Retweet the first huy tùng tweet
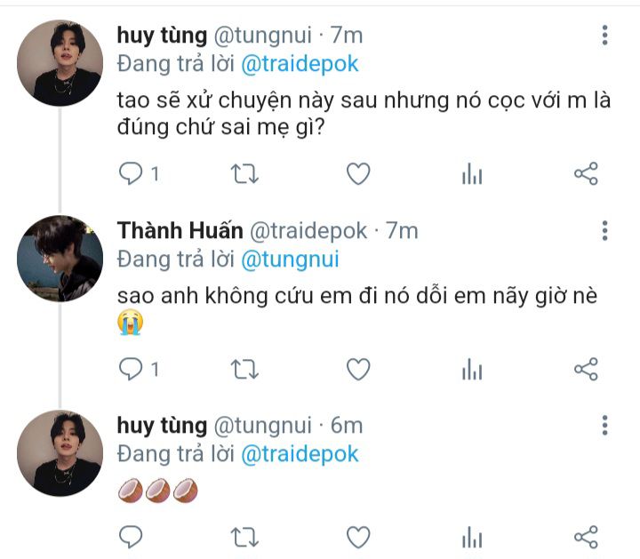This screenshot has height=559, width=640. point(244,174)
